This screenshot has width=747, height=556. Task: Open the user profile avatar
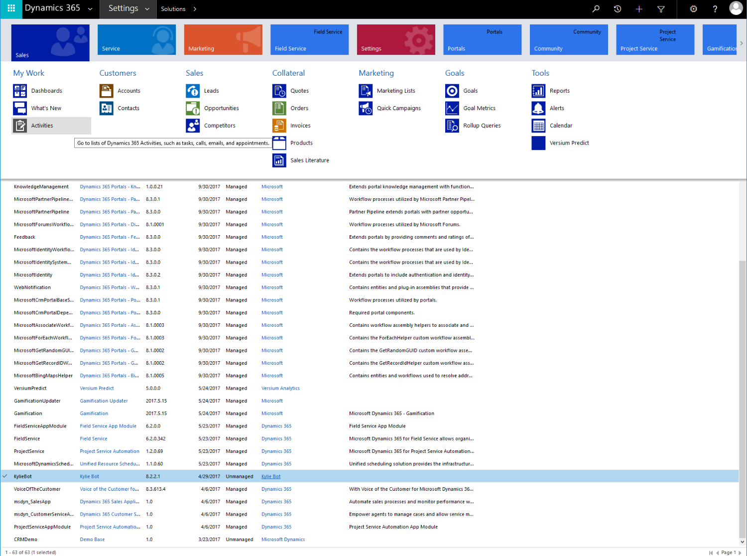(x=736, y=8)
